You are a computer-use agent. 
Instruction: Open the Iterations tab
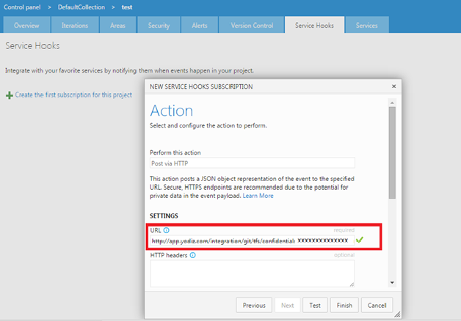[74, 25]
